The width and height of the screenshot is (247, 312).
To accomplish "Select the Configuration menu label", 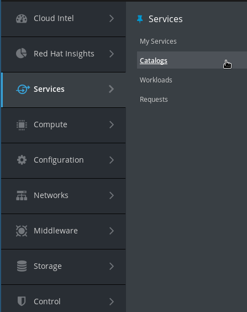I will (x=59, y=160).
